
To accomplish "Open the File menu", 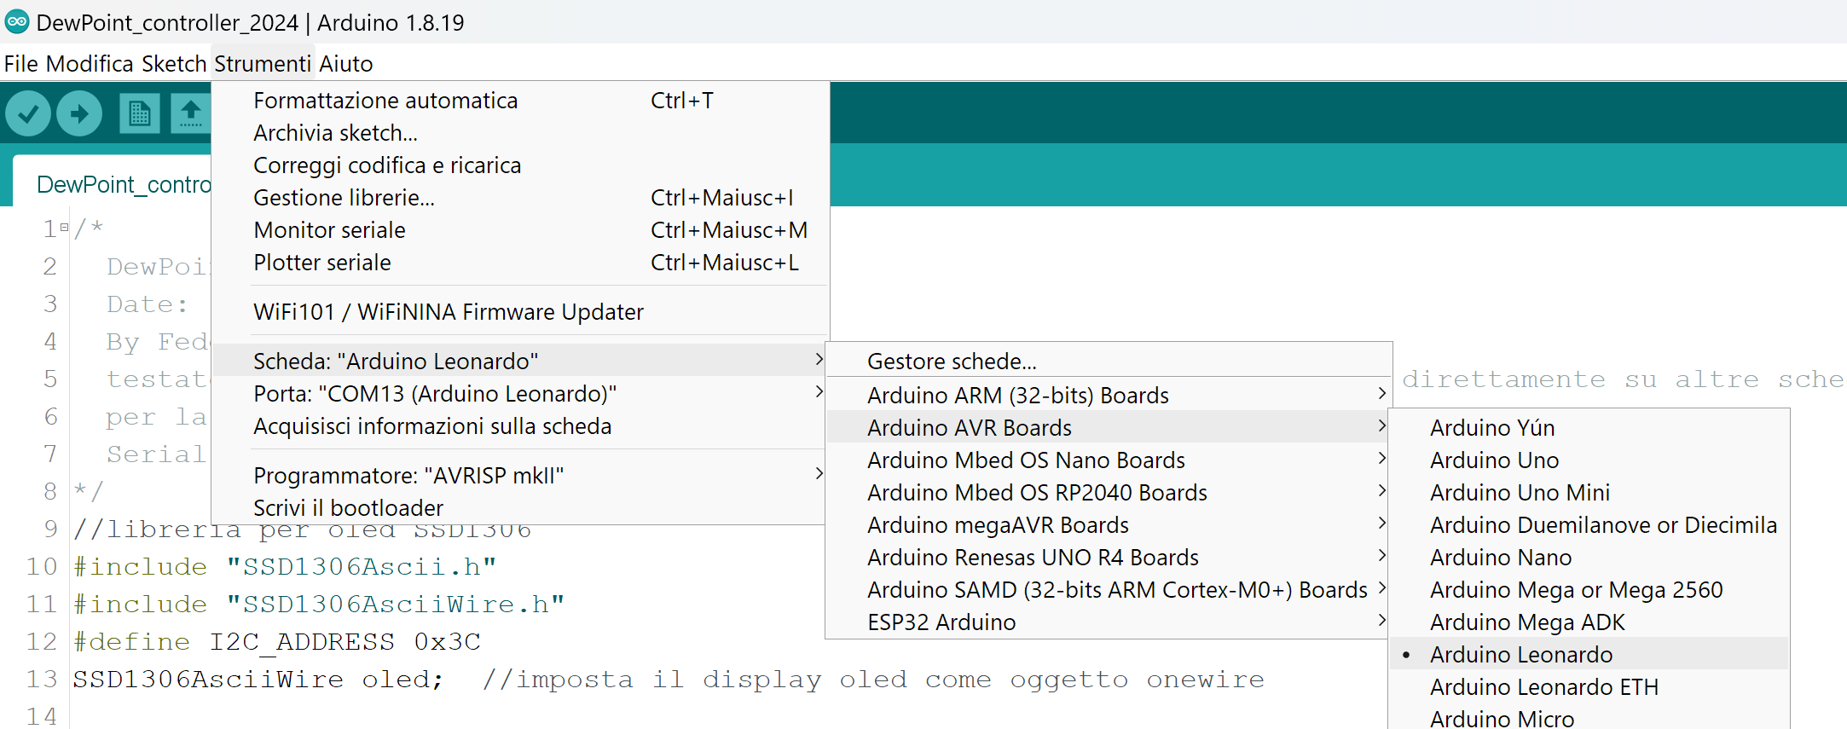I will (x=21, y=64).
